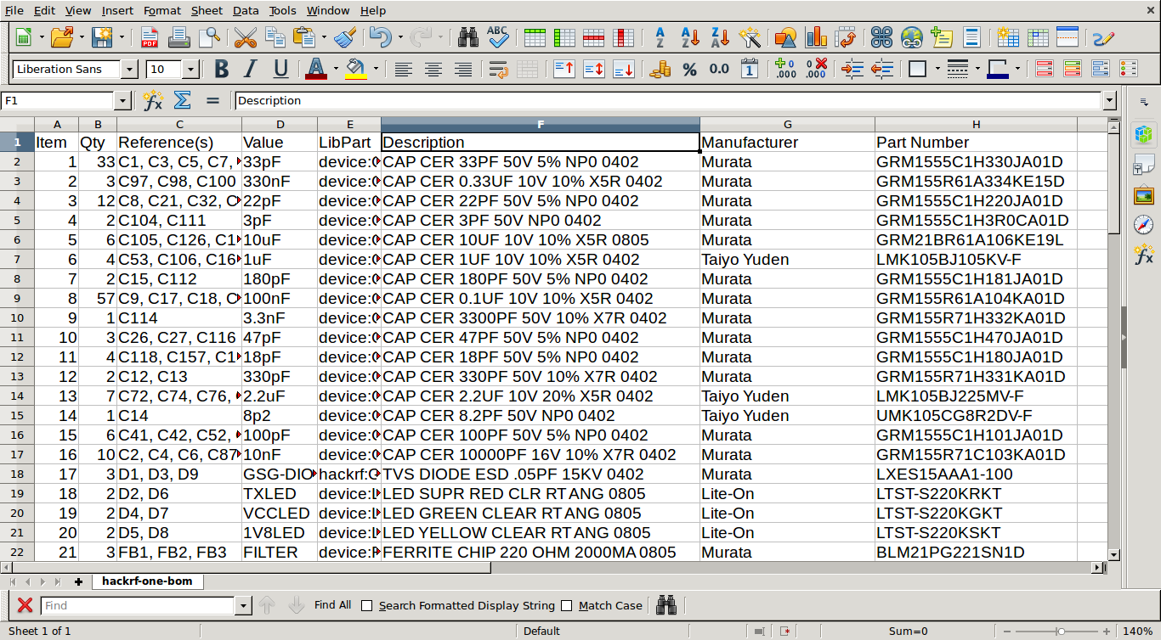Adjust the zoom slider handle

[x=1061, y=632]
